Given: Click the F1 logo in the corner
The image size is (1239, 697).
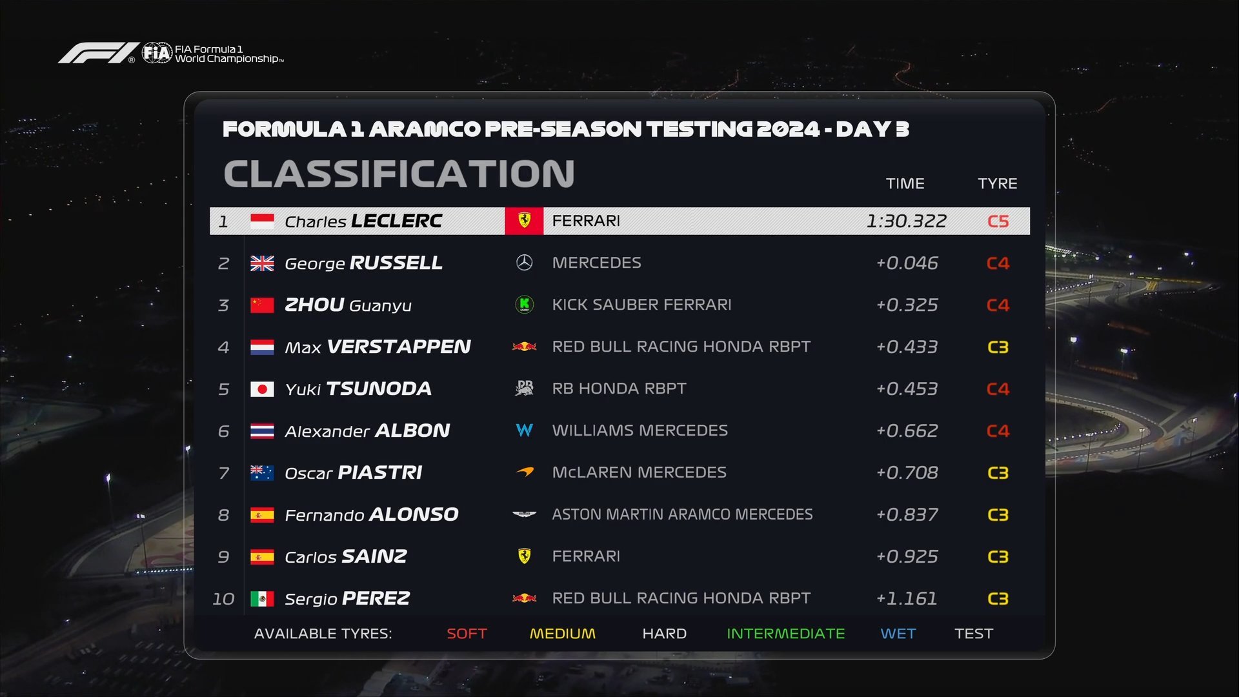Looking at the screenshot, I should [x=98, y=53].
